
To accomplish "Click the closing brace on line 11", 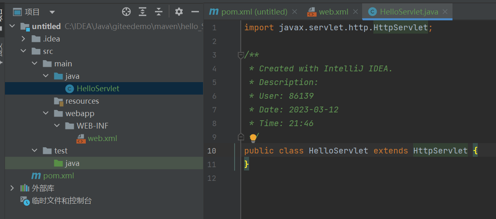I will pyautogui.click(x=247, y=164).
